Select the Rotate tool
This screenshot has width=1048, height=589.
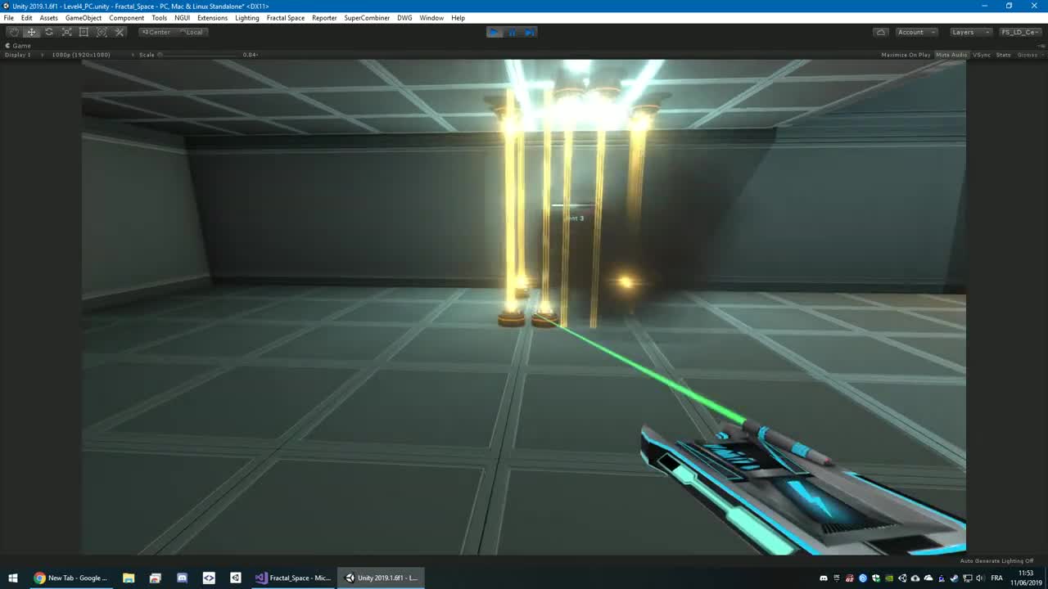pyautogui.click(x=49, y=32)
